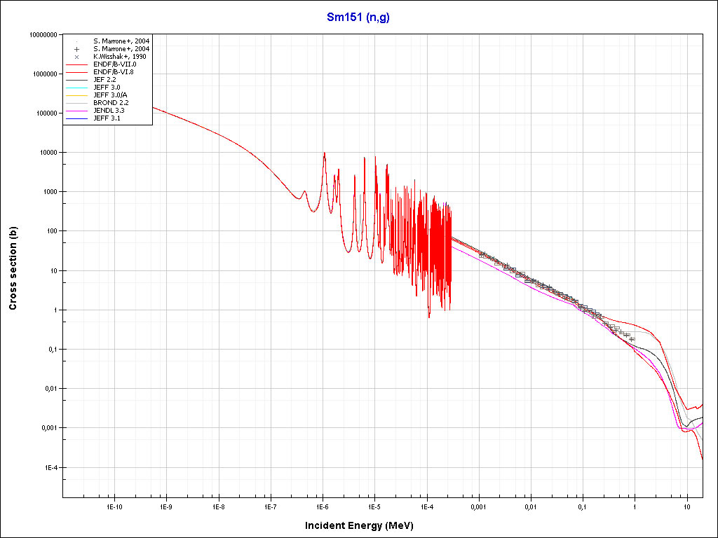Image resolution: width=718 pixels, height=538 pixels.
Task: Click the red line swatch for ENDF/B-VII.0
Action: [77, 64]
